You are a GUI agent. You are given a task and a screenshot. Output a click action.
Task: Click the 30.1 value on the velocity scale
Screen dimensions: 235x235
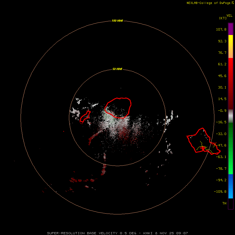point(222,87)
